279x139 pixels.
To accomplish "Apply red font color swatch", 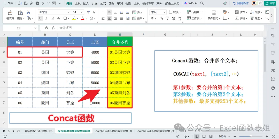I will tap(82, 18).
